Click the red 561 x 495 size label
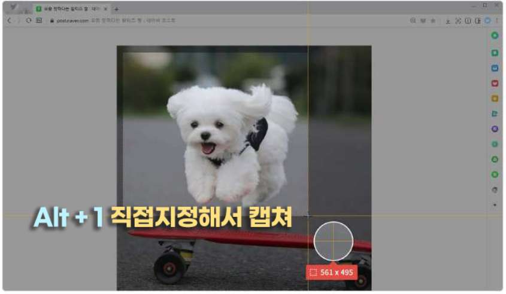 coord(332,272)
